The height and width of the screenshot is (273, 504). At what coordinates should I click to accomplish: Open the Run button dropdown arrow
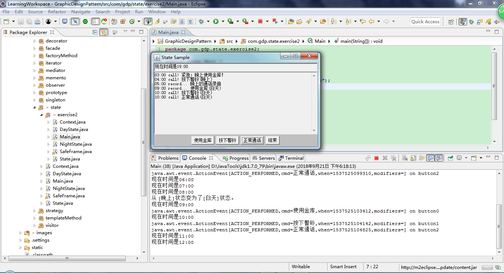[222, 21]
